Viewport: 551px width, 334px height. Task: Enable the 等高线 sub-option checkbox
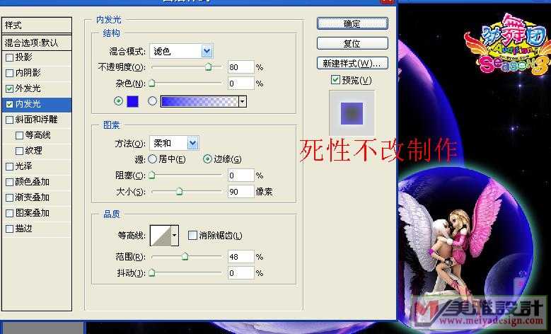[x=19, y=135]
